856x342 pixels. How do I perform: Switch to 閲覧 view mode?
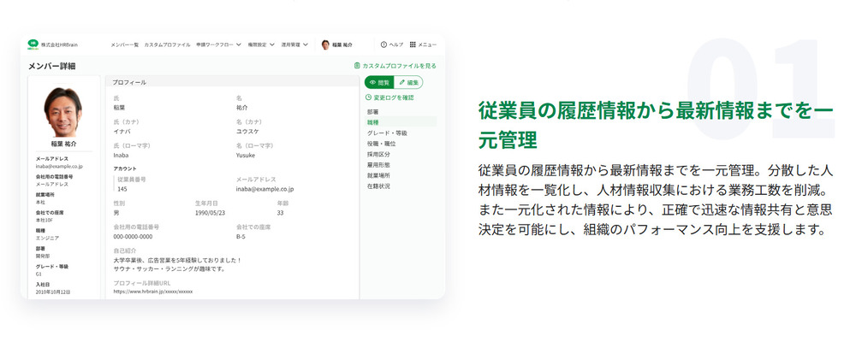(379, 82)
